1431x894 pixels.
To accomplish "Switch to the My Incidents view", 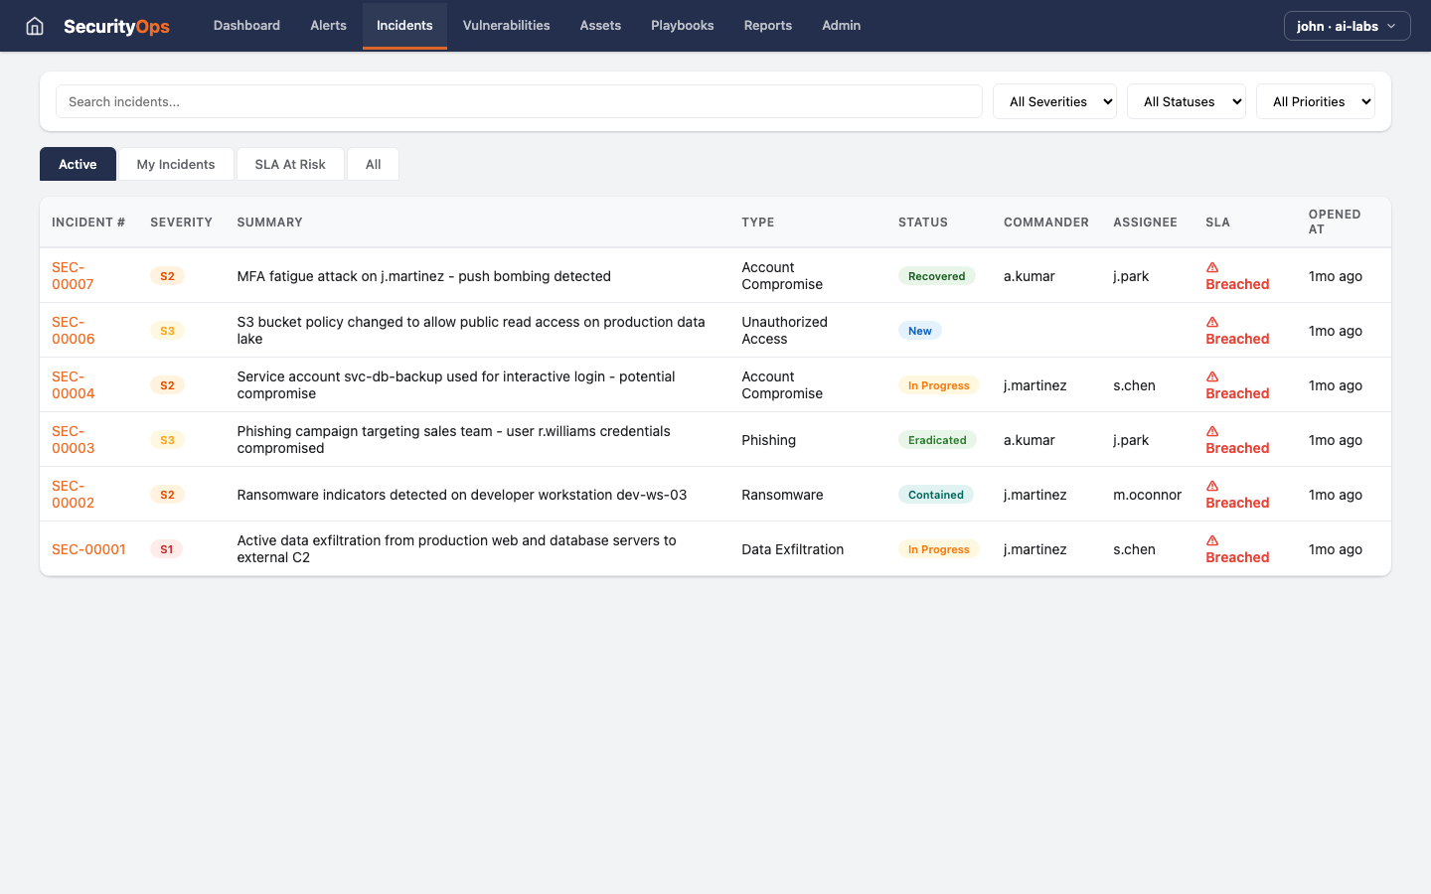I will coord(176,164).
